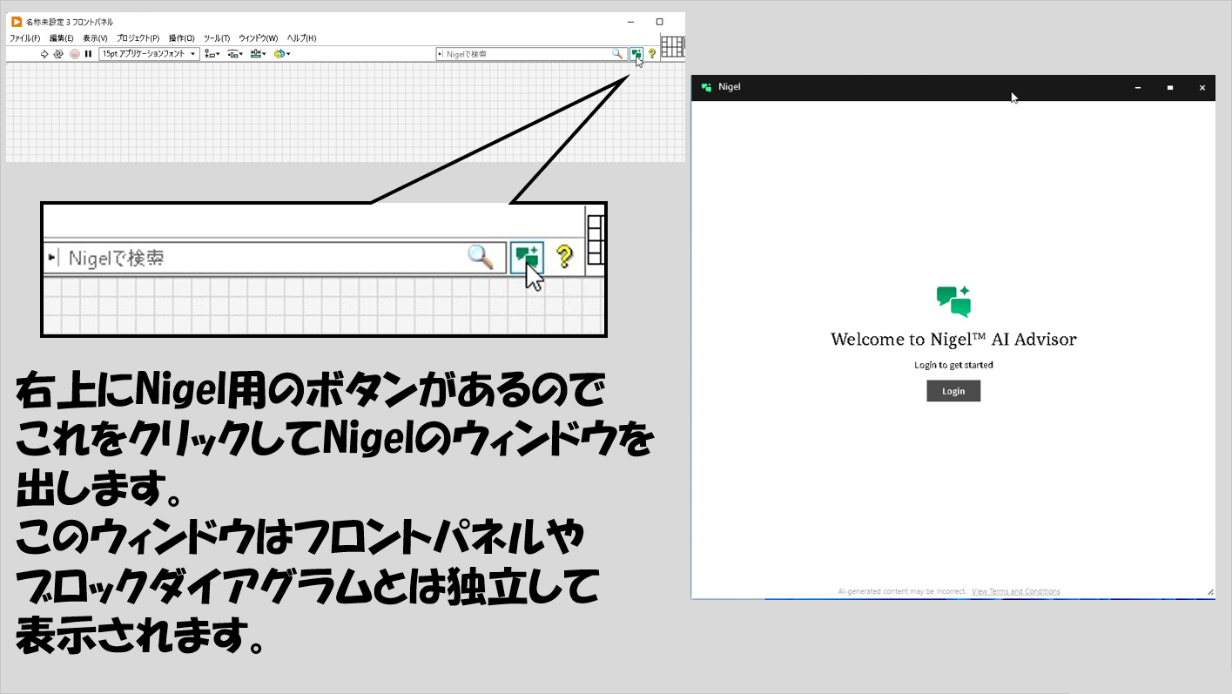This screenshot has height=694, width=1232.
Task: Close the Nigel window
Action: click(x=1202, y=88)
